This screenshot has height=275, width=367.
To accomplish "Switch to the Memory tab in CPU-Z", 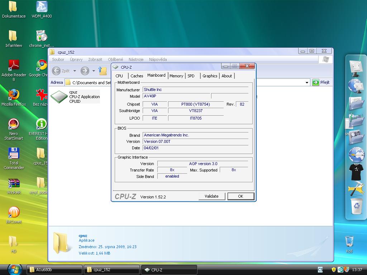I will (176, 76).
